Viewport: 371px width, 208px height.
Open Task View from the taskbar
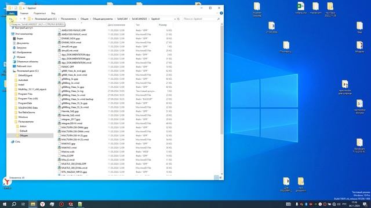23,204
